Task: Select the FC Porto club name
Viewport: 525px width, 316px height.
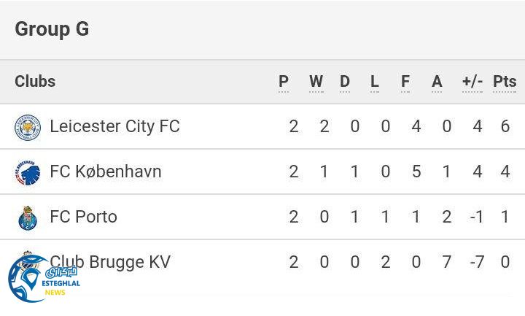Action: click(x=83, y=217)
